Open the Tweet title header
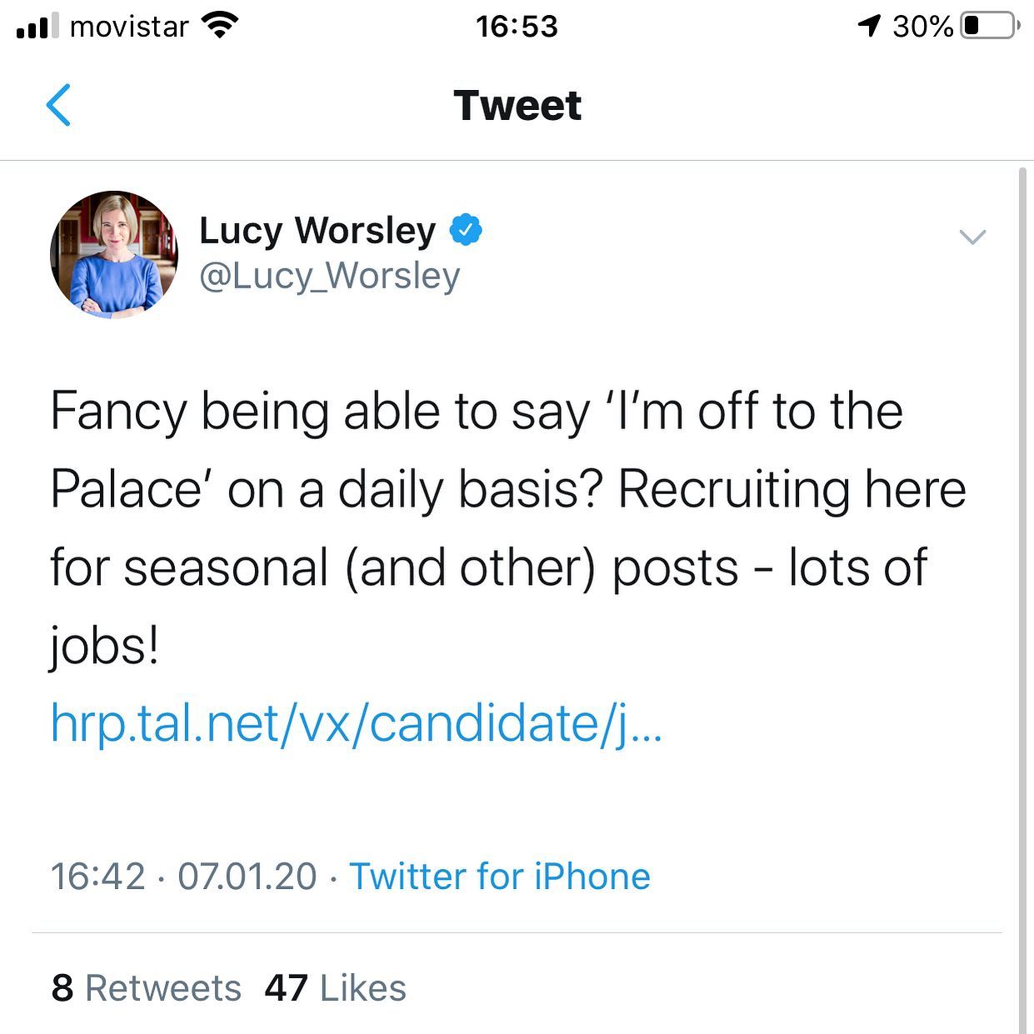The width and height of the screenshot is (1034, 1034). 517,105
